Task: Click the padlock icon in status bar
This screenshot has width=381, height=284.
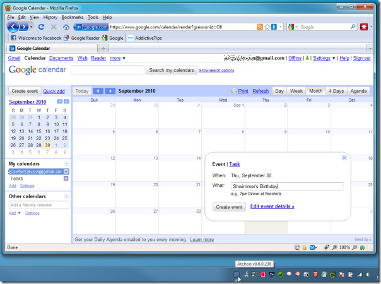Action: click(305, 247)
